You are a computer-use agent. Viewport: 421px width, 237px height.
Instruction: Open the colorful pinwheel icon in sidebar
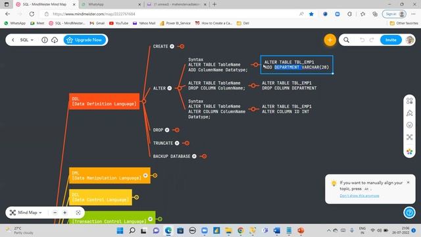point(409,151)
